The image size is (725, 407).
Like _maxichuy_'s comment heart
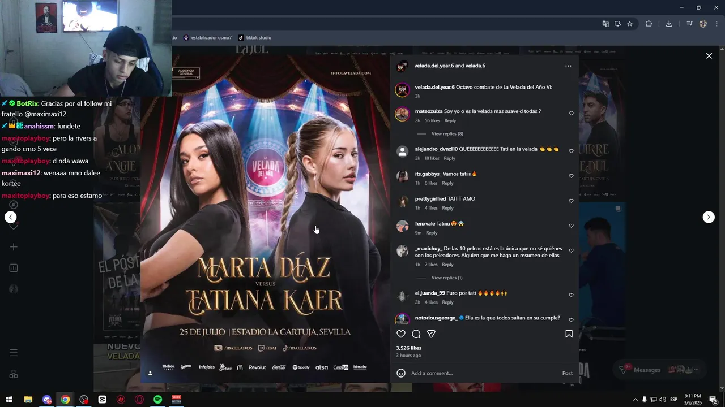(571, 251)
